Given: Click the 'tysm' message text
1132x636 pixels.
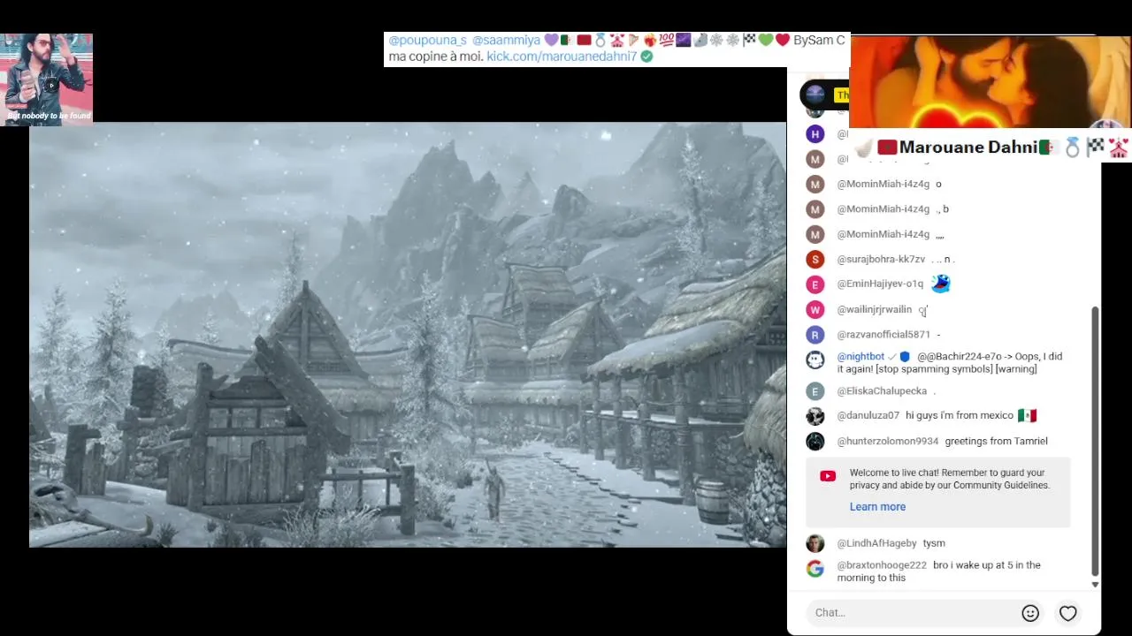Looking at the screenshot, I should pos(934,544).
